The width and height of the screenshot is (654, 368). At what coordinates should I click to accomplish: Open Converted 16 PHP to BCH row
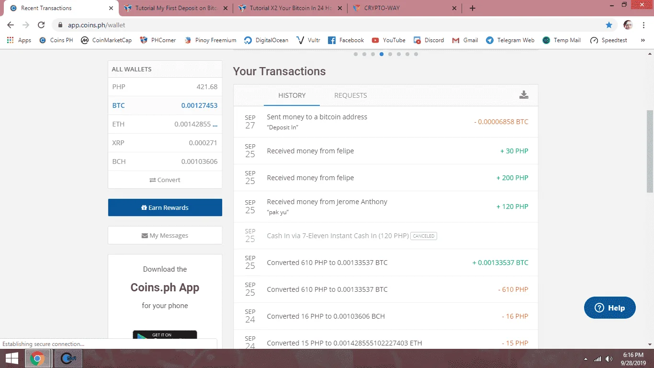click(385, 316)
